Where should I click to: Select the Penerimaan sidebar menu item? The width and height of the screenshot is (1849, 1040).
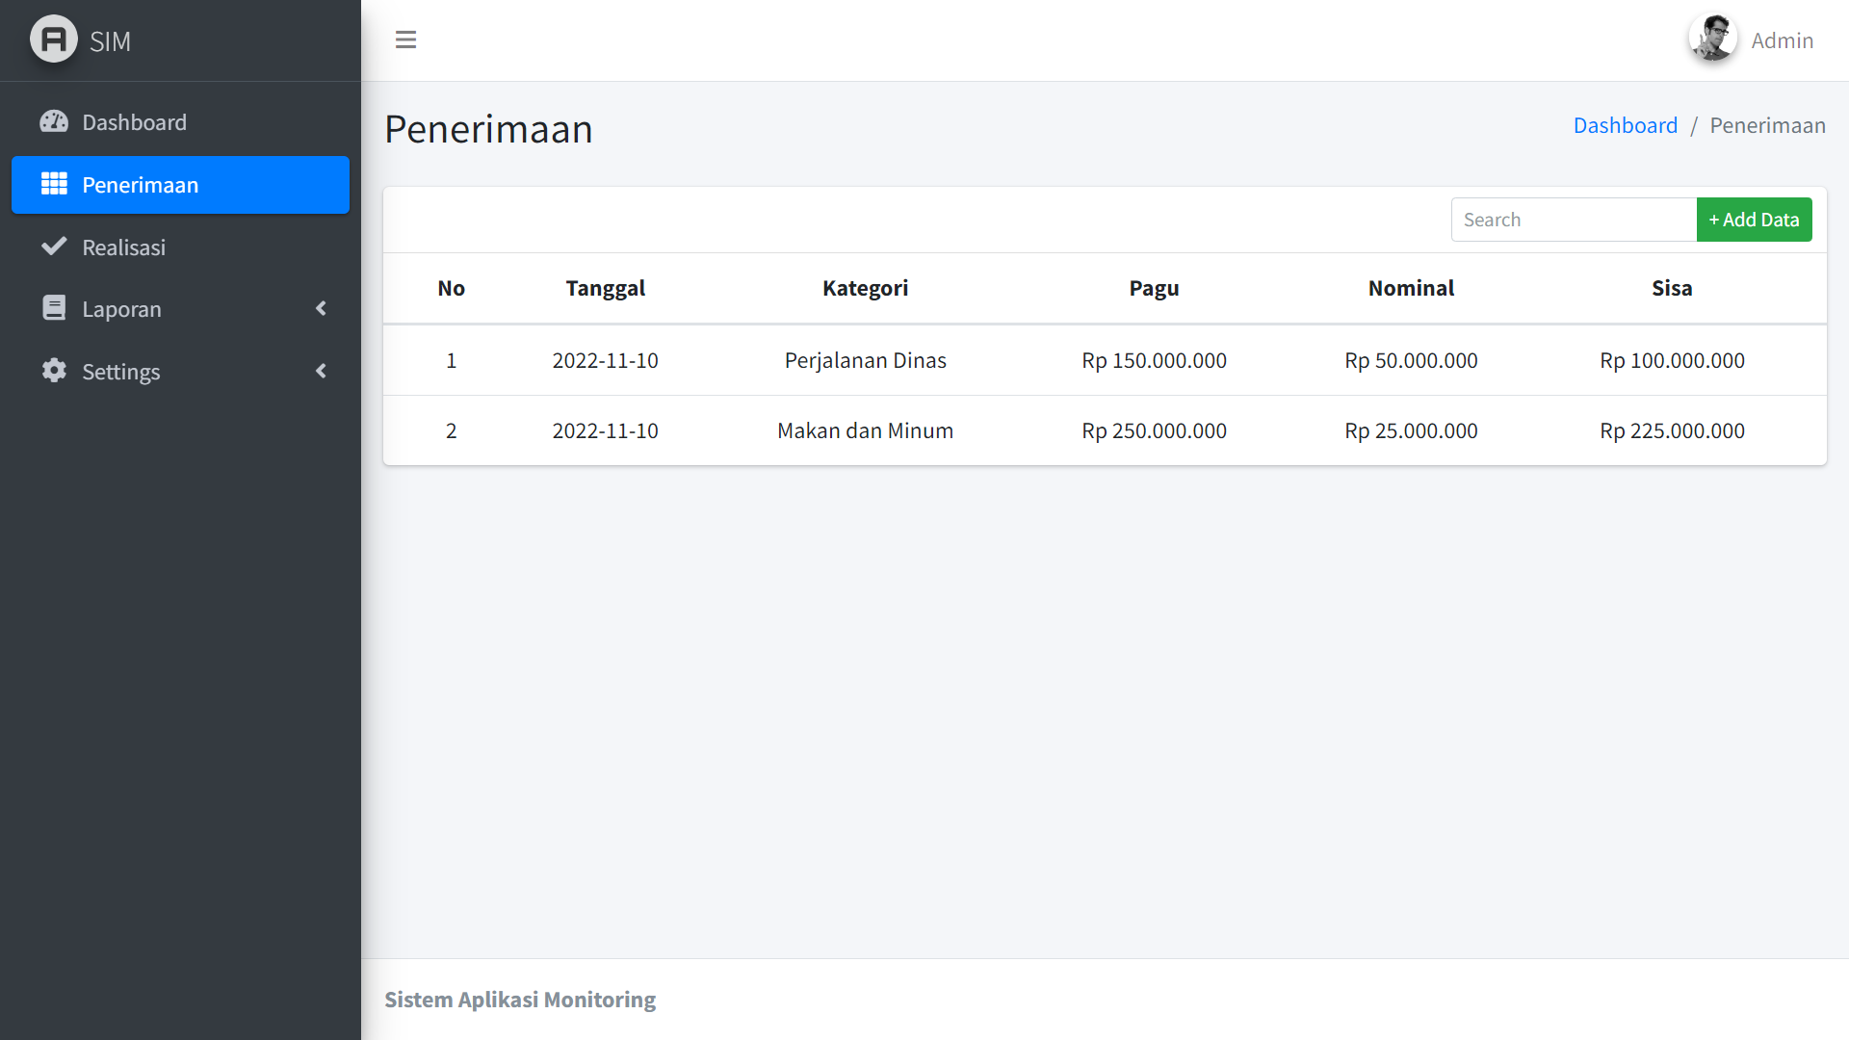(x=141, y=185)
